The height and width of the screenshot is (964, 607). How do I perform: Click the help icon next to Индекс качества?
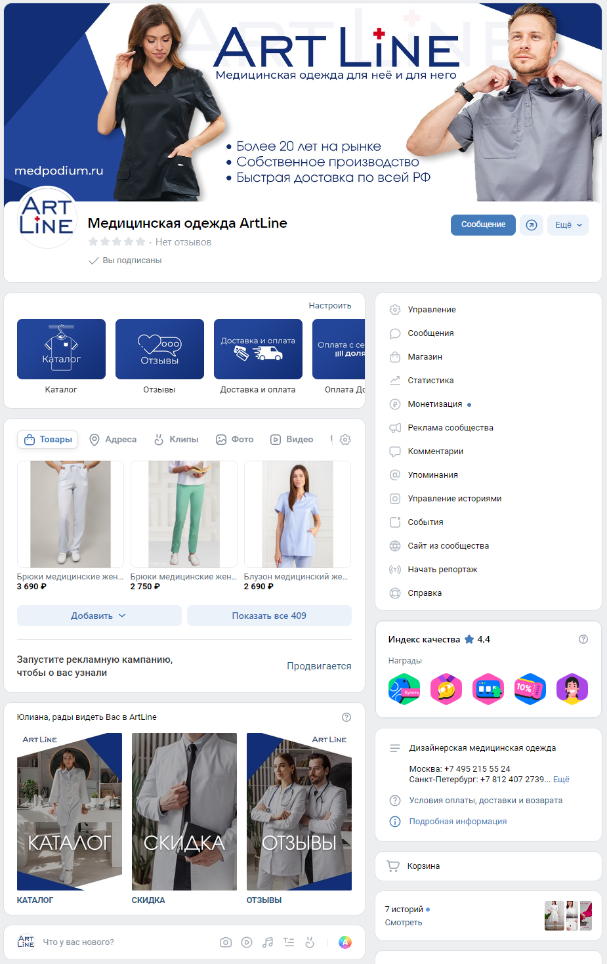tap(583, 639)
